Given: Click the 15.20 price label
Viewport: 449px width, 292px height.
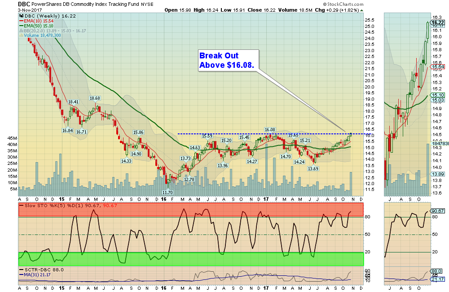Looking at the screenshot, I should [226, 141].
